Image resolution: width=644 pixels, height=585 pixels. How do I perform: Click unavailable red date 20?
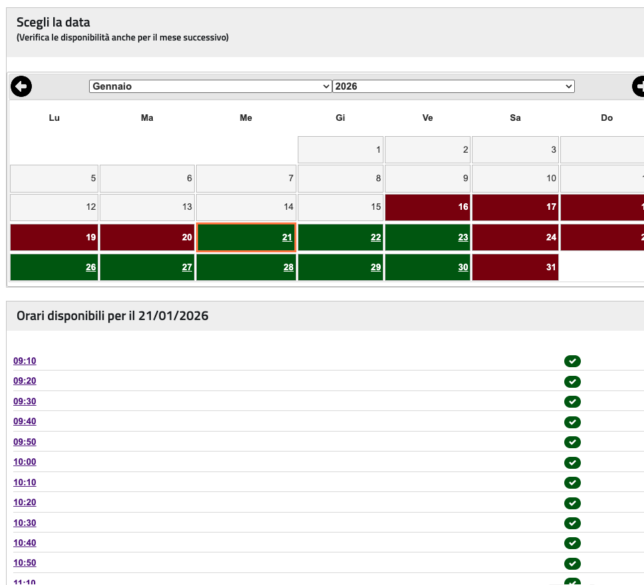pyautogui.click(x=147, y=238)
